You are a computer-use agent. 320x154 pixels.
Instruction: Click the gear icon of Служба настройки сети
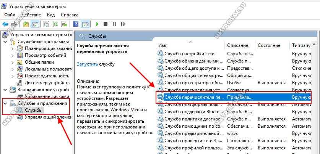pyautogui.click(x=161, y=54)
